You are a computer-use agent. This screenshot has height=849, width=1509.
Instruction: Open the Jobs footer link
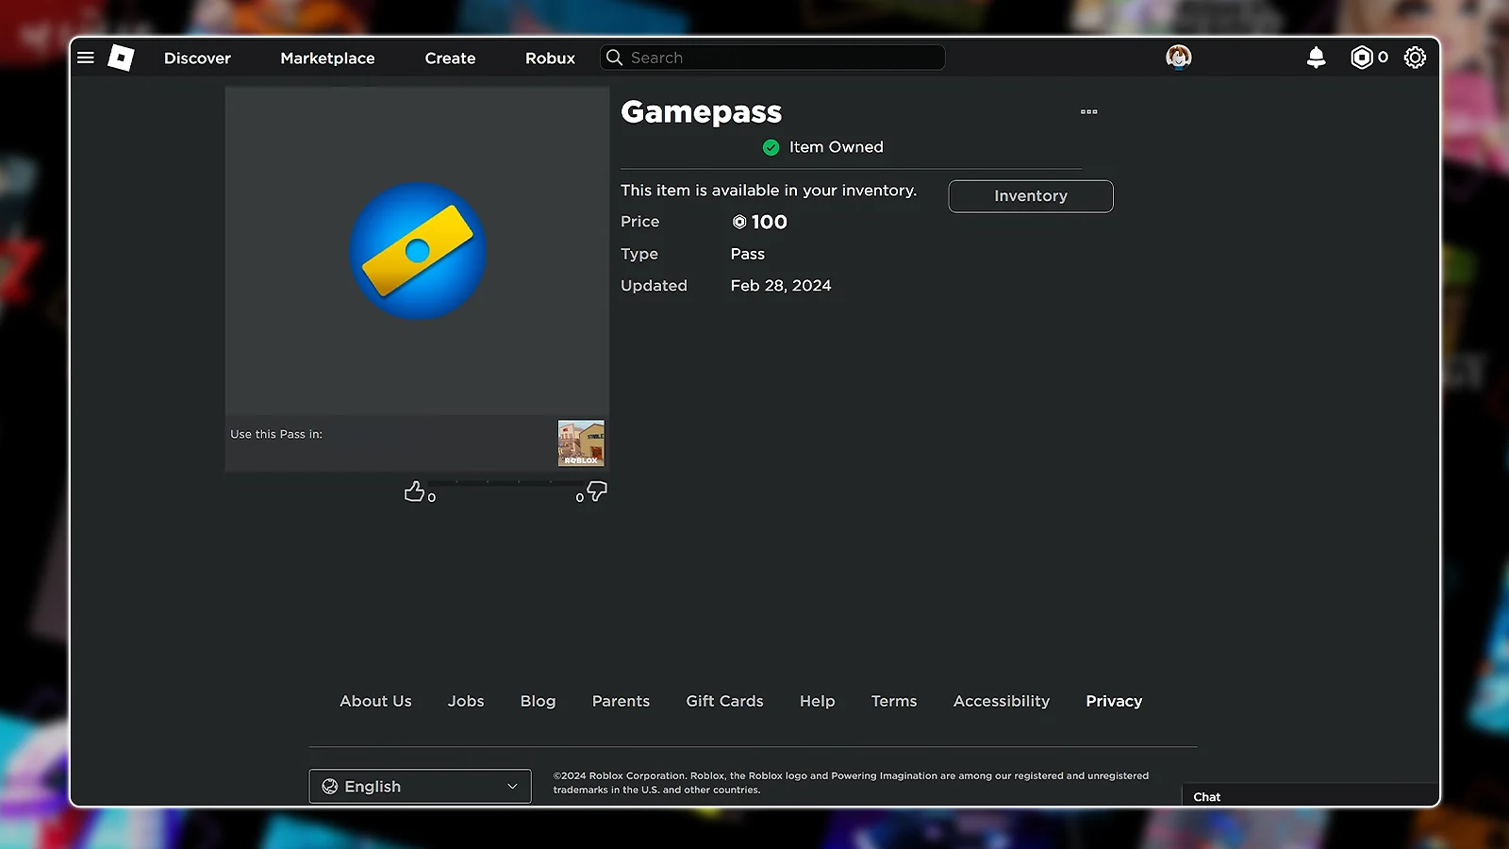(x=466, y=701)
